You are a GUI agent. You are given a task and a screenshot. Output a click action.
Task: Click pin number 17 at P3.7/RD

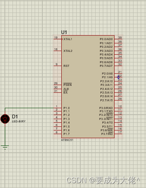point(120,132)
